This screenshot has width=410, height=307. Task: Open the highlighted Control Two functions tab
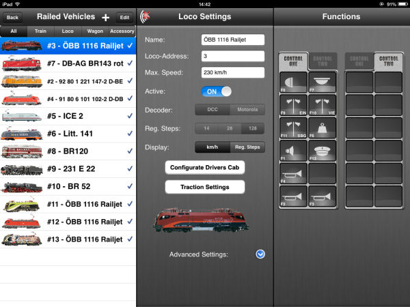[x=389, y=61]
